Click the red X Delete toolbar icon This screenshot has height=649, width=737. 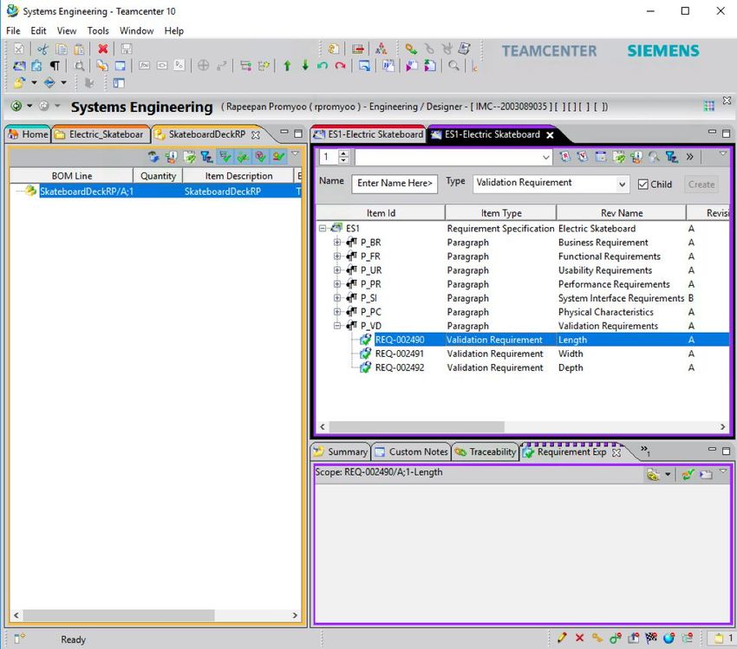point(103,49)
